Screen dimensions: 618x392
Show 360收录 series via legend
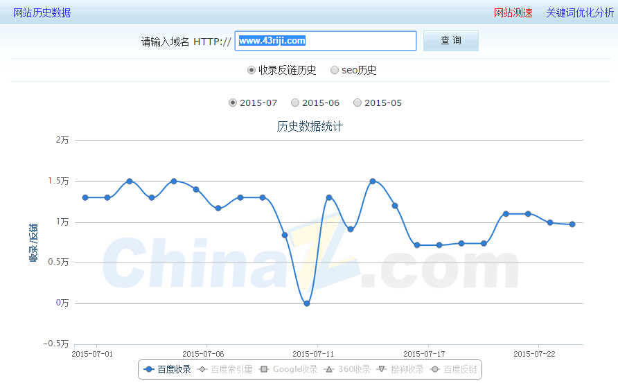(349, 369)
